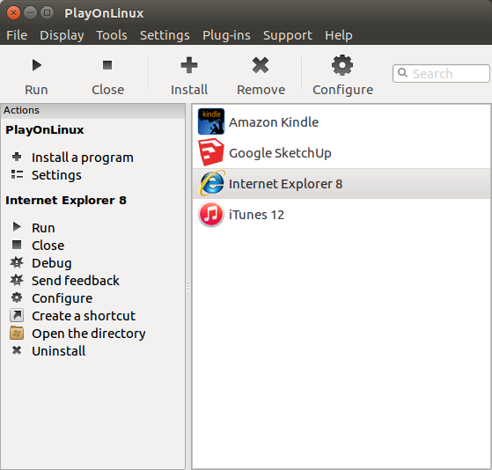
Task: Click the sidebar Close square icon
Action: (17, 245)
